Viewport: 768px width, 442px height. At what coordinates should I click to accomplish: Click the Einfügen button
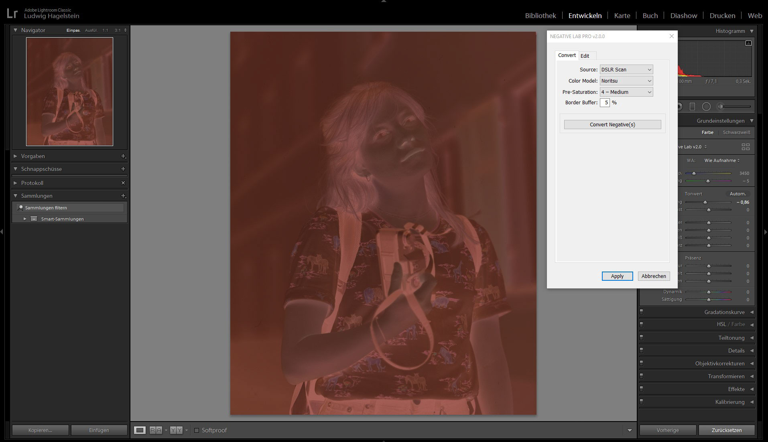point(99,430)
